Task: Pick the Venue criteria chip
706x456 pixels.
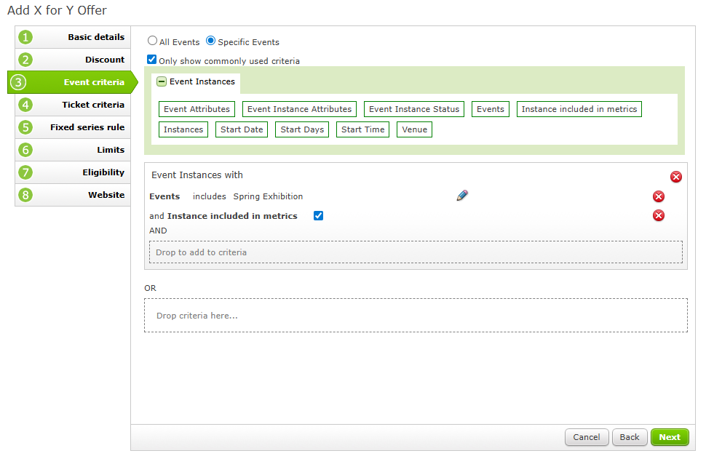Action: coord(414,129)
